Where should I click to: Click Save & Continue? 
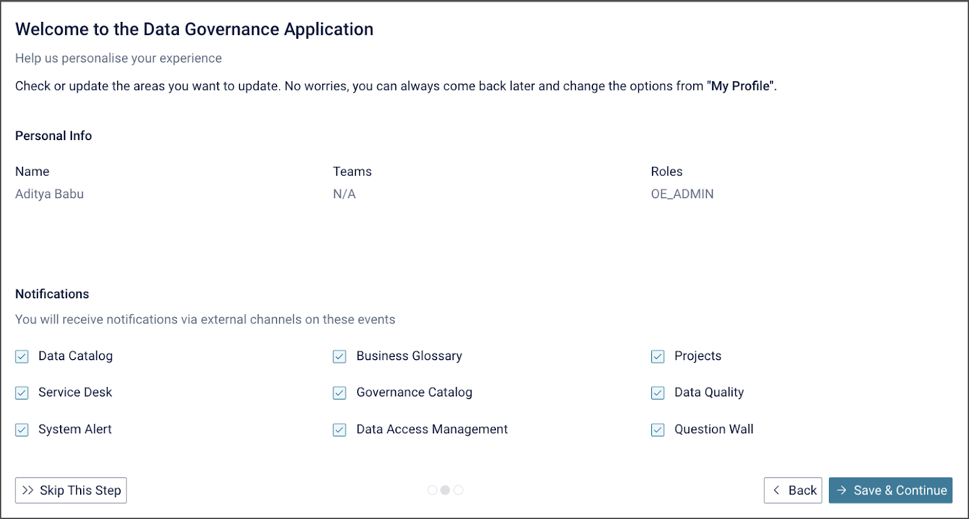point(890,490)
